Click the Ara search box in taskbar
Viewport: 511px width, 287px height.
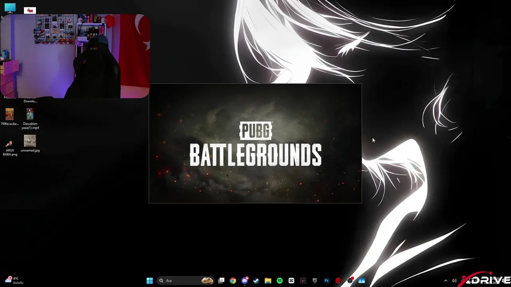[186, 281]
